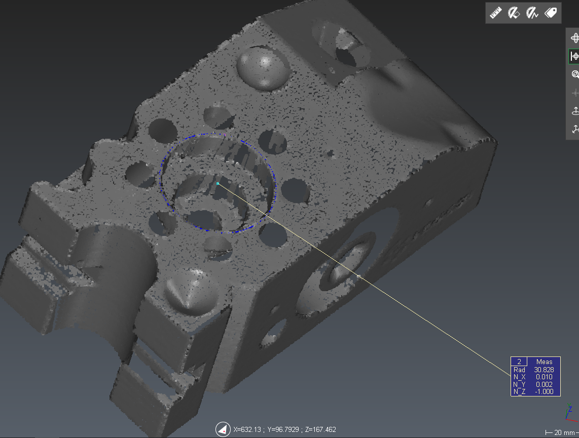Click the greyed-out center crosshair icon
This screenshot has width=579, height=438.
(574, 93)
